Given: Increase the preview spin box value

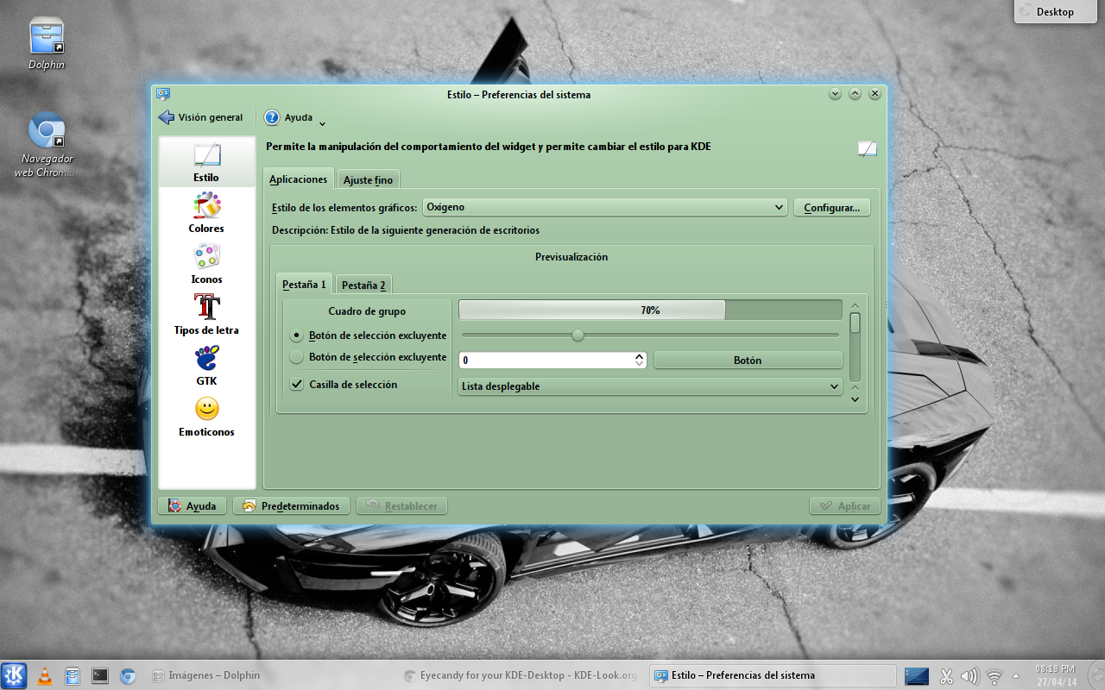Looking at the screenshot, I should [x=639, y=355].
